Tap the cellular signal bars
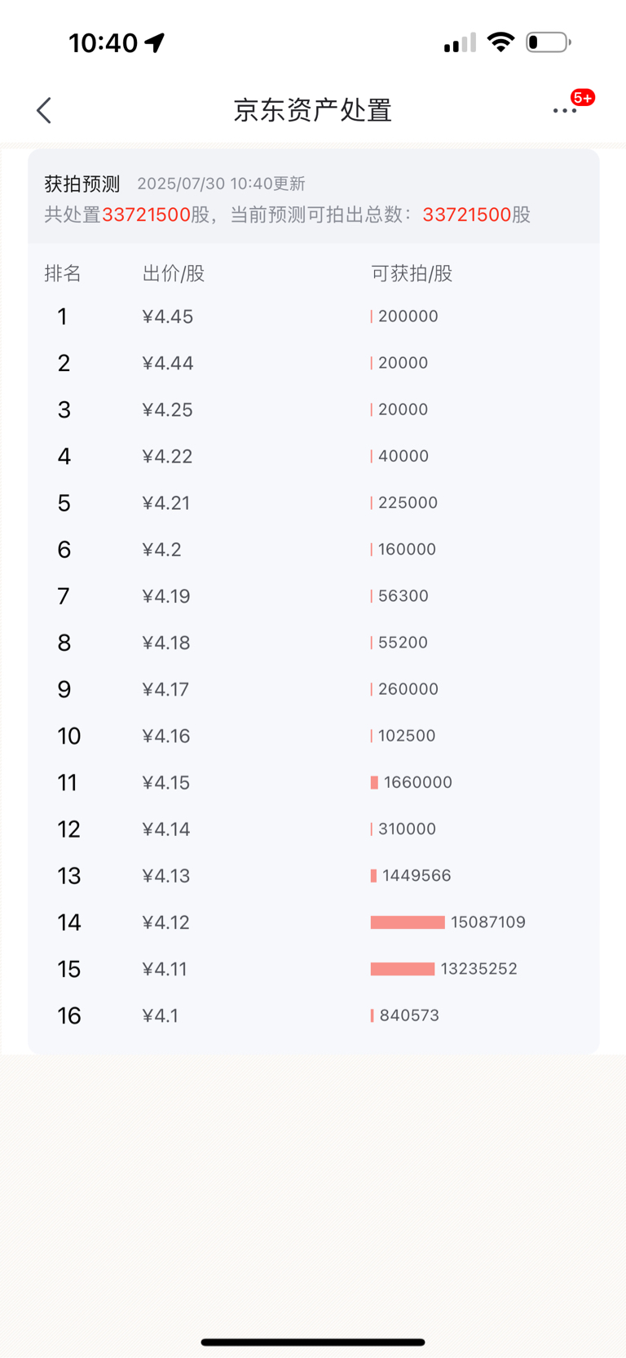 coord(460,42)
